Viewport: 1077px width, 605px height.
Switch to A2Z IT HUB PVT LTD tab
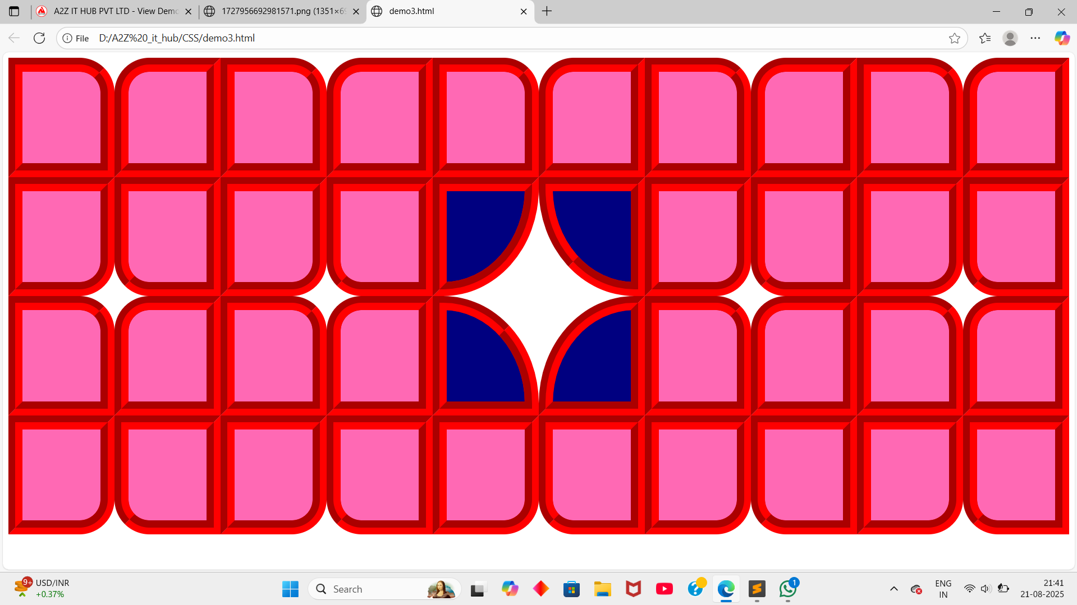click(112, 11)
